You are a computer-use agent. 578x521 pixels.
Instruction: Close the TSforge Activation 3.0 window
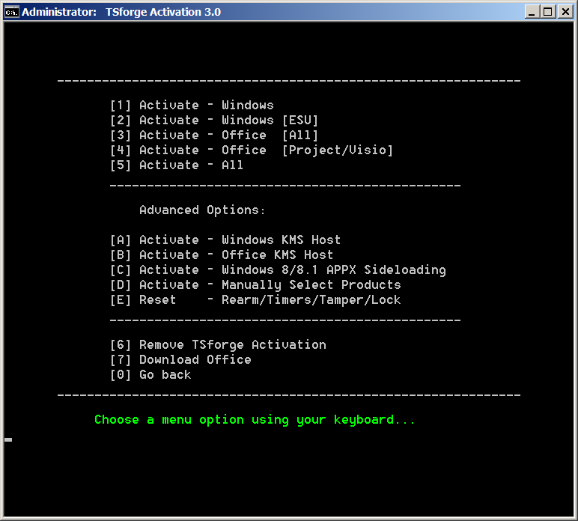[x=565, y=12]
